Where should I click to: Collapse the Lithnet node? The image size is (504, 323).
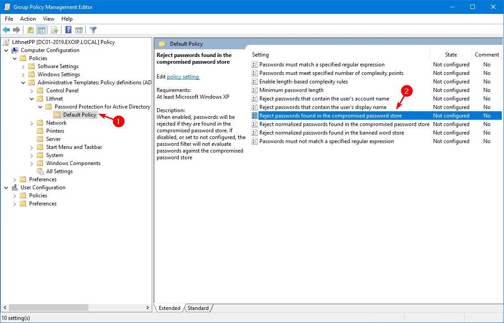point(31,99)
